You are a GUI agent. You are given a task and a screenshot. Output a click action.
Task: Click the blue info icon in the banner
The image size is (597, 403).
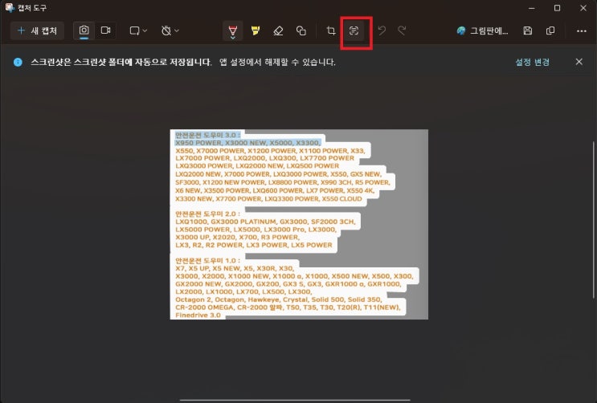coord(18,62)
